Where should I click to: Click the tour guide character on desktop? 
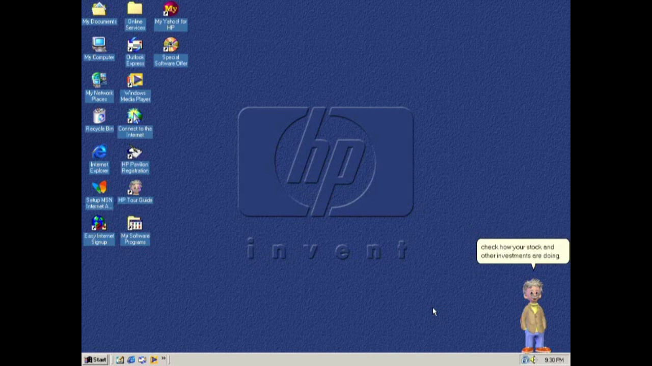[x=534, y=315]
